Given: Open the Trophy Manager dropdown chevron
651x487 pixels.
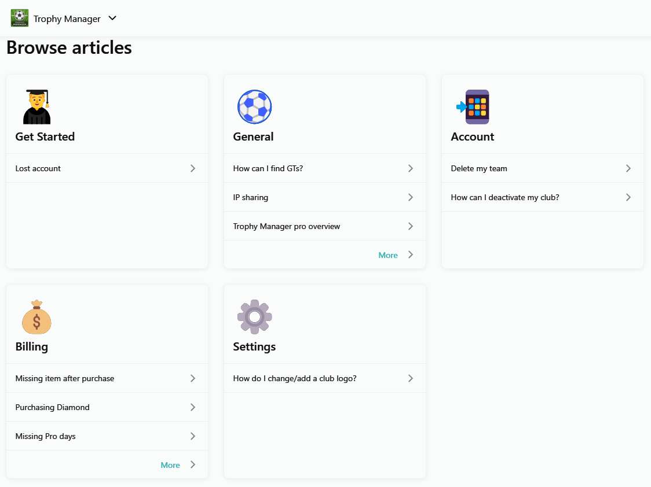Looking at the screenshot, I should pos(112,19).
